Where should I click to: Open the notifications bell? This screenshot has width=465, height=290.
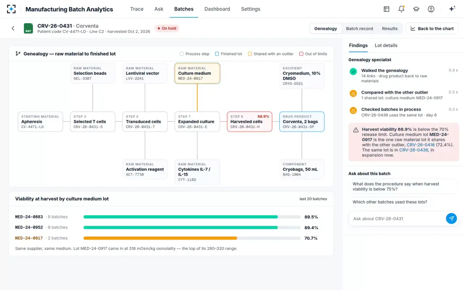(401, 9)
